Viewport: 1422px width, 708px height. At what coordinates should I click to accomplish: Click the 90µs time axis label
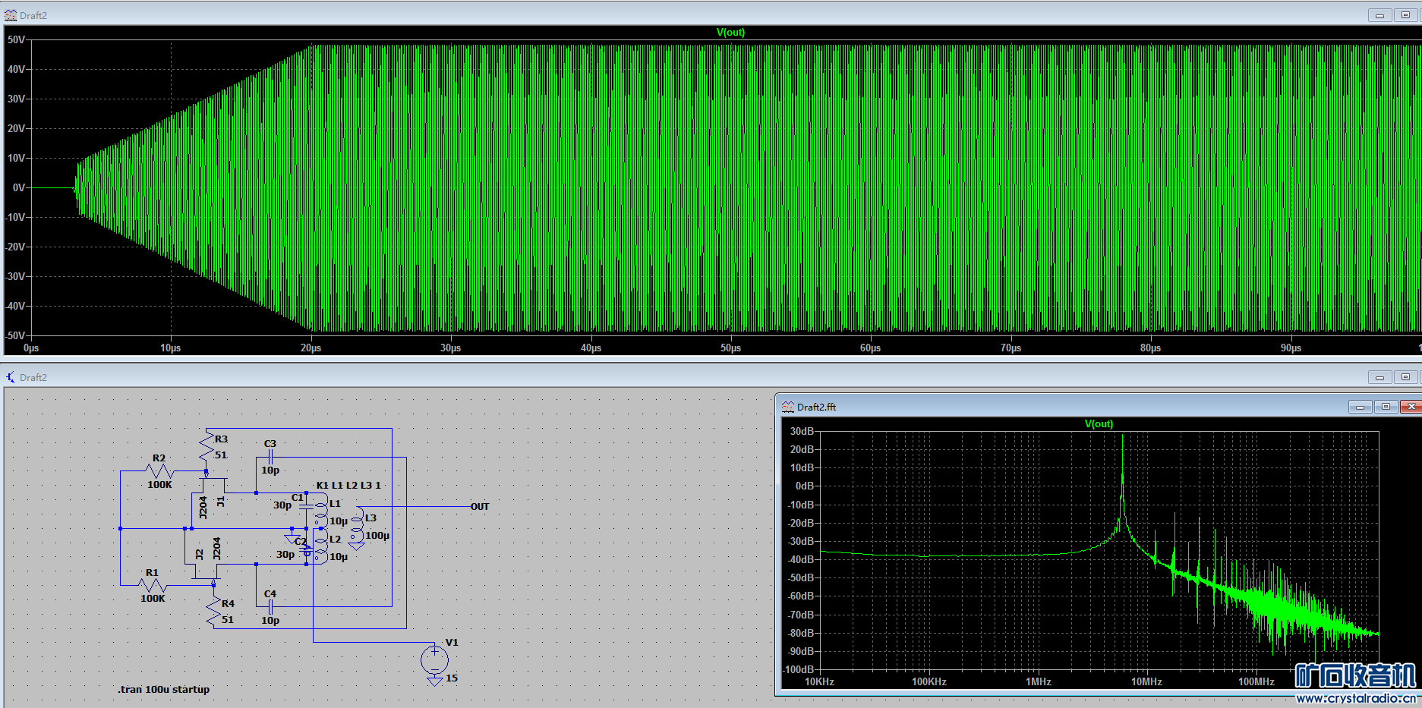pos(1291,348)
